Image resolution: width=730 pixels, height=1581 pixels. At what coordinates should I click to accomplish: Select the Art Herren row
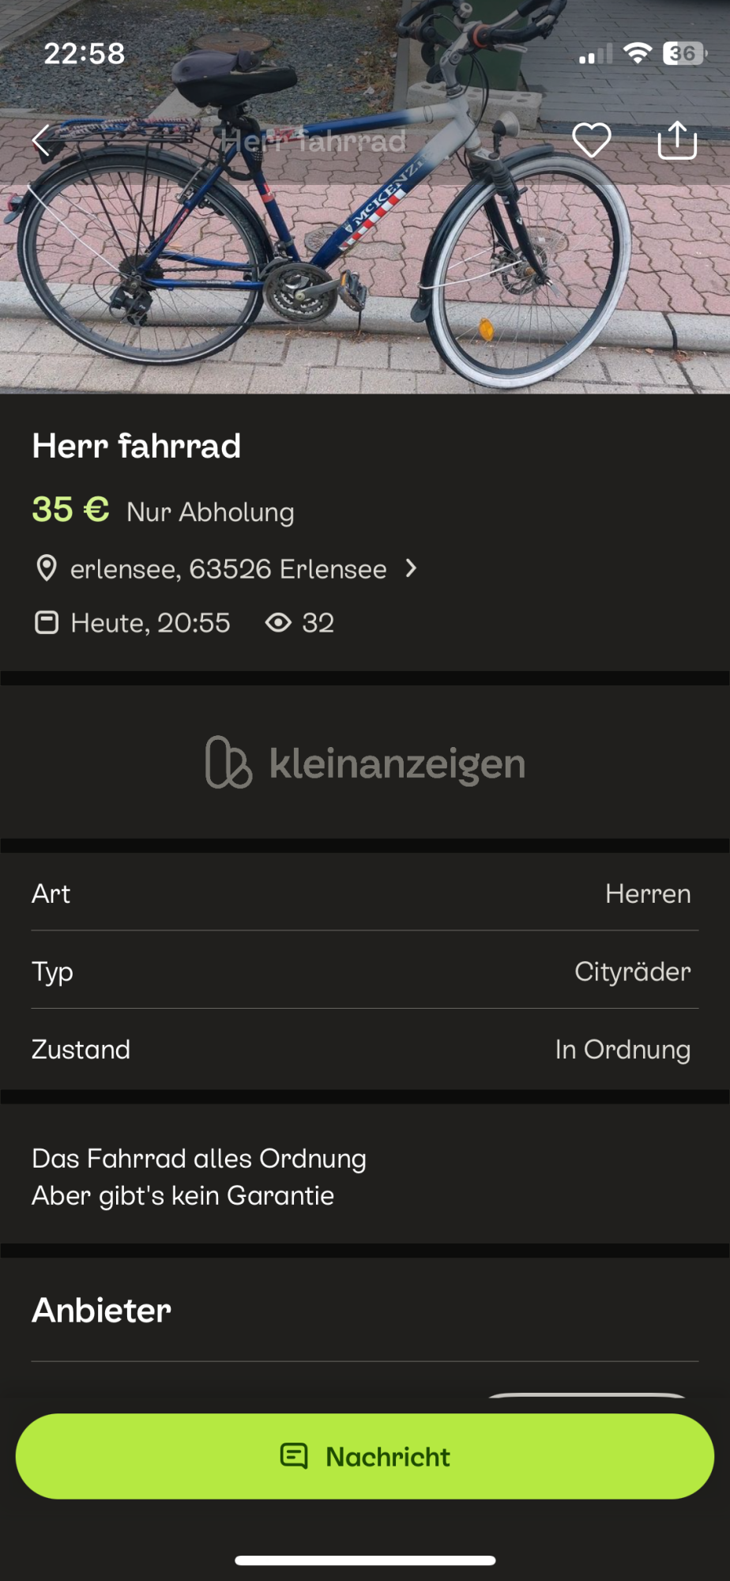[365, 893]
